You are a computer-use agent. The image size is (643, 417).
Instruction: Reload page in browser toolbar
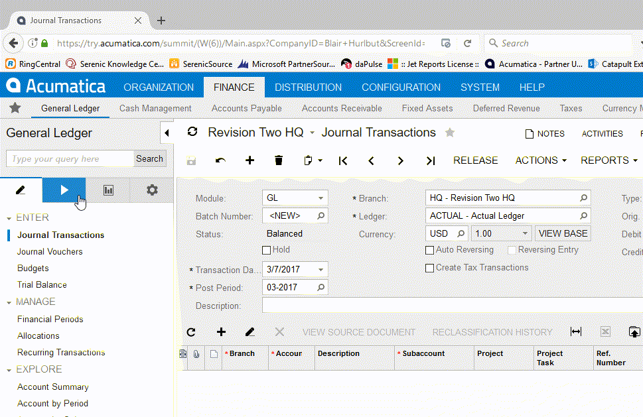(x=468, y=43)
